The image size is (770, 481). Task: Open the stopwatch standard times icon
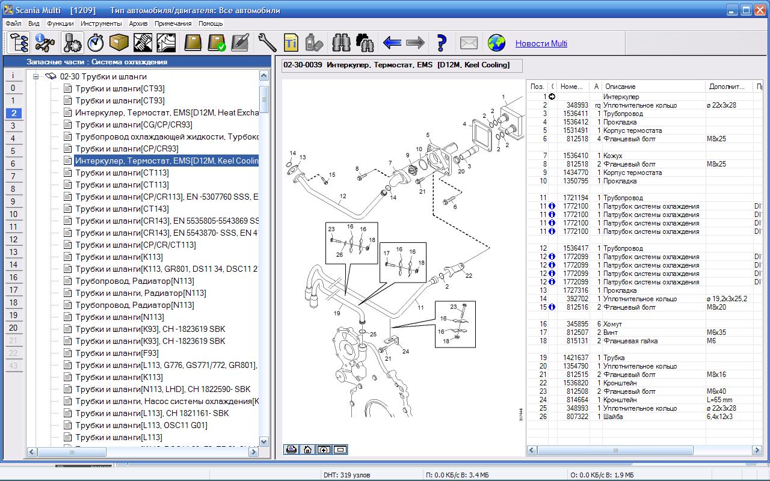(95, 43)
